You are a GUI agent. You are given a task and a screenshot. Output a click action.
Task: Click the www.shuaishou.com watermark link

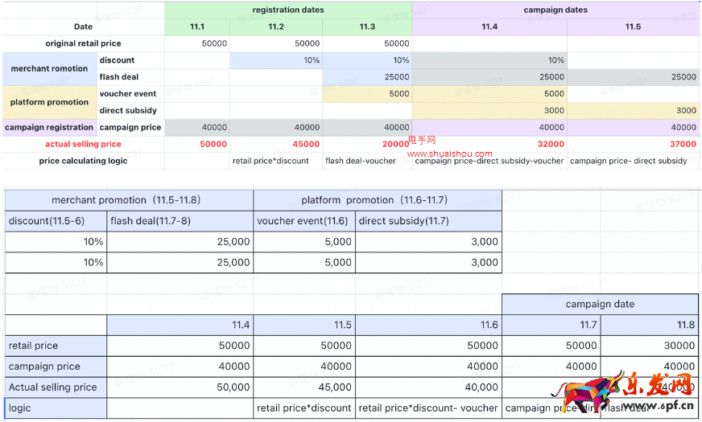[x=450, y=154]
